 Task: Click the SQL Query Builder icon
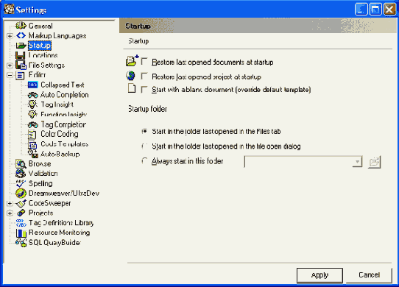21,242
